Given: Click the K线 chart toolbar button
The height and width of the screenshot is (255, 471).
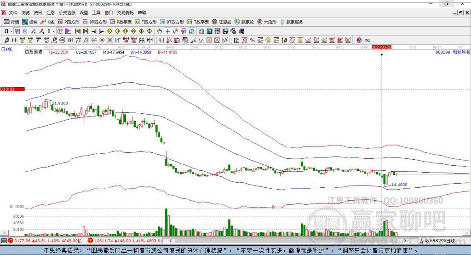Looking at the screenshot, I should coord(47,22).
